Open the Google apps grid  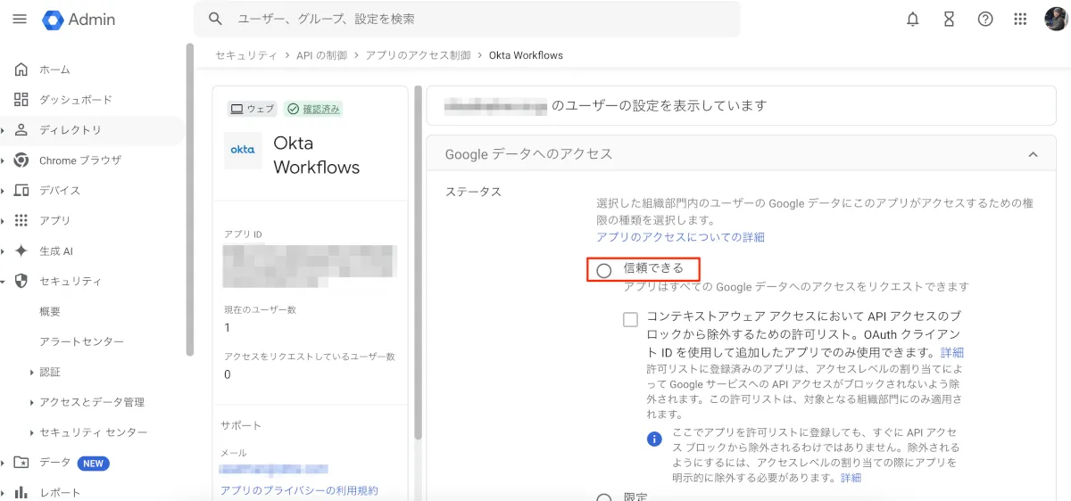click(1021, 19)
